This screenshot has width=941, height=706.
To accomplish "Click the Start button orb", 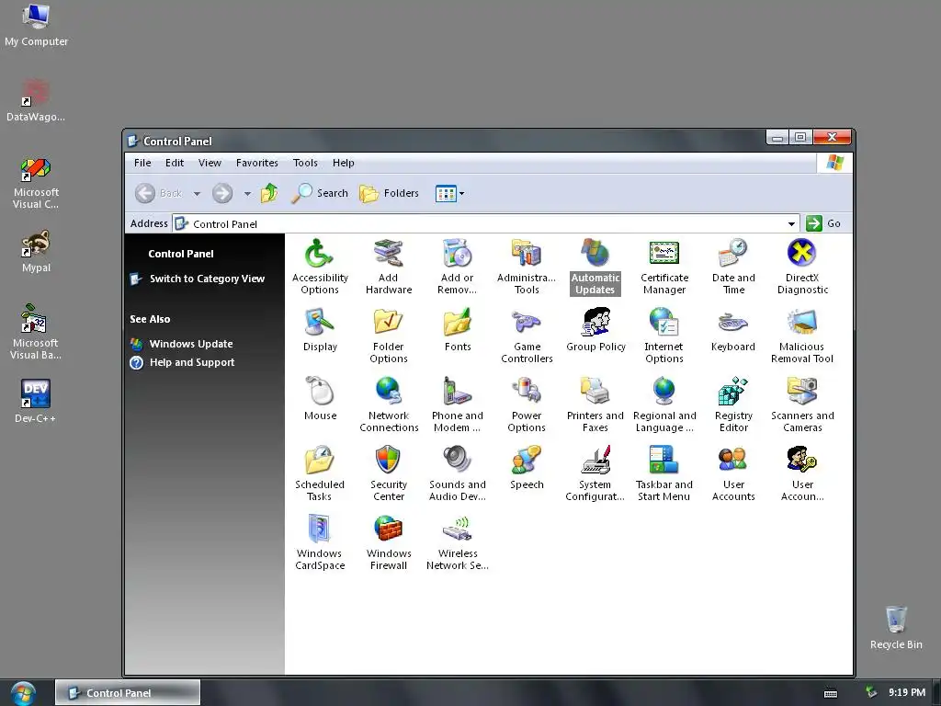I will (x=23, y=693).
